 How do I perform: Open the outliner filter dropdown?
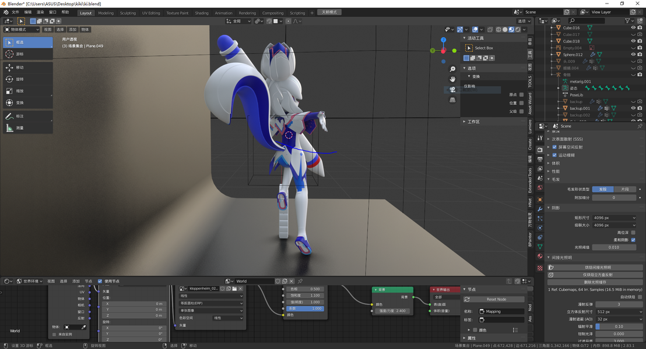click(x=630, y=21)
